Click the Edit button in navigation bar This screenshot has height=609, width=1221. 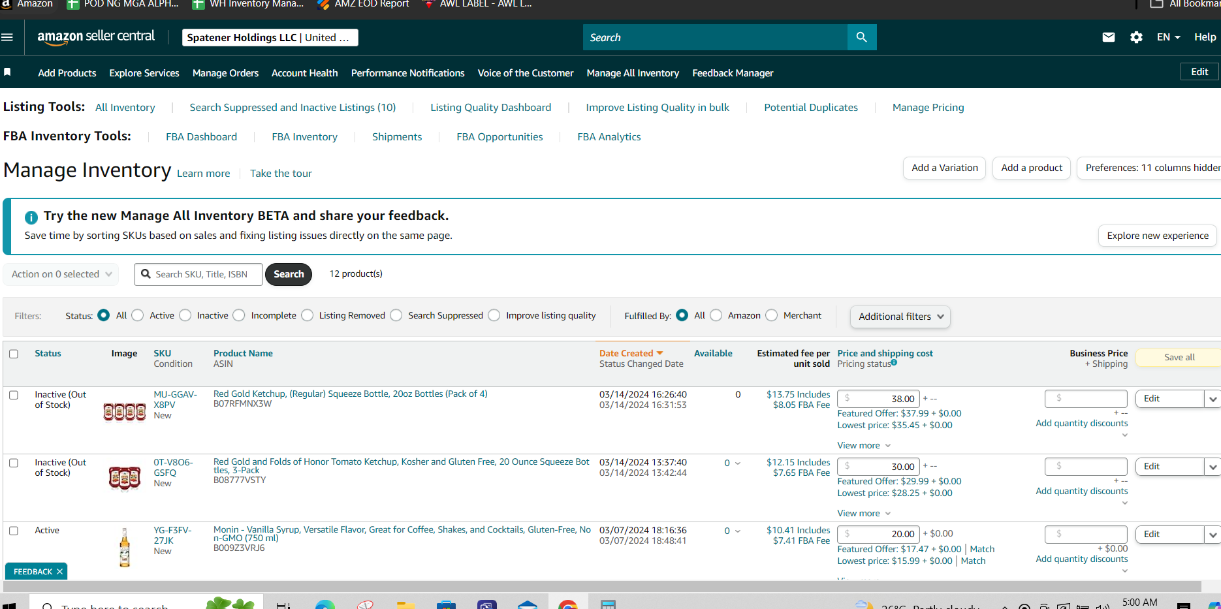[x=1199, y=72]
